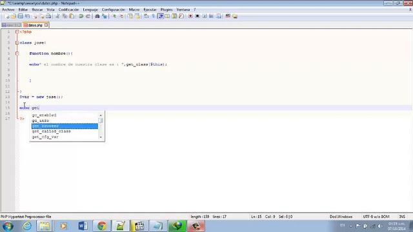
Task: Click the Playback macro icon
Action: point(205,16)
